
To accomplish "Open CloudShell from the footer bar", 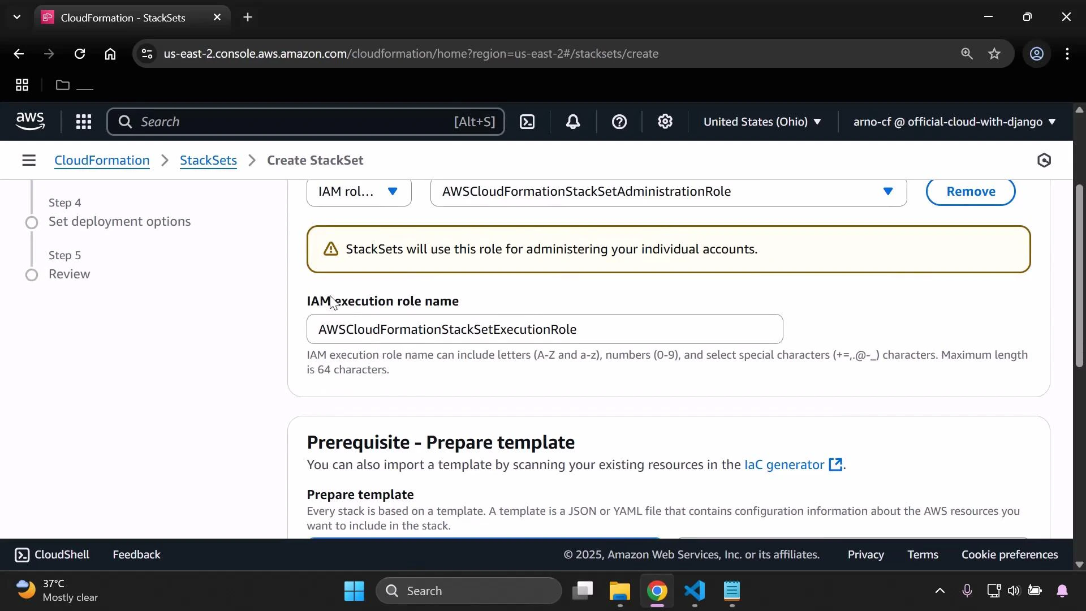I will [x=51, y=554].
